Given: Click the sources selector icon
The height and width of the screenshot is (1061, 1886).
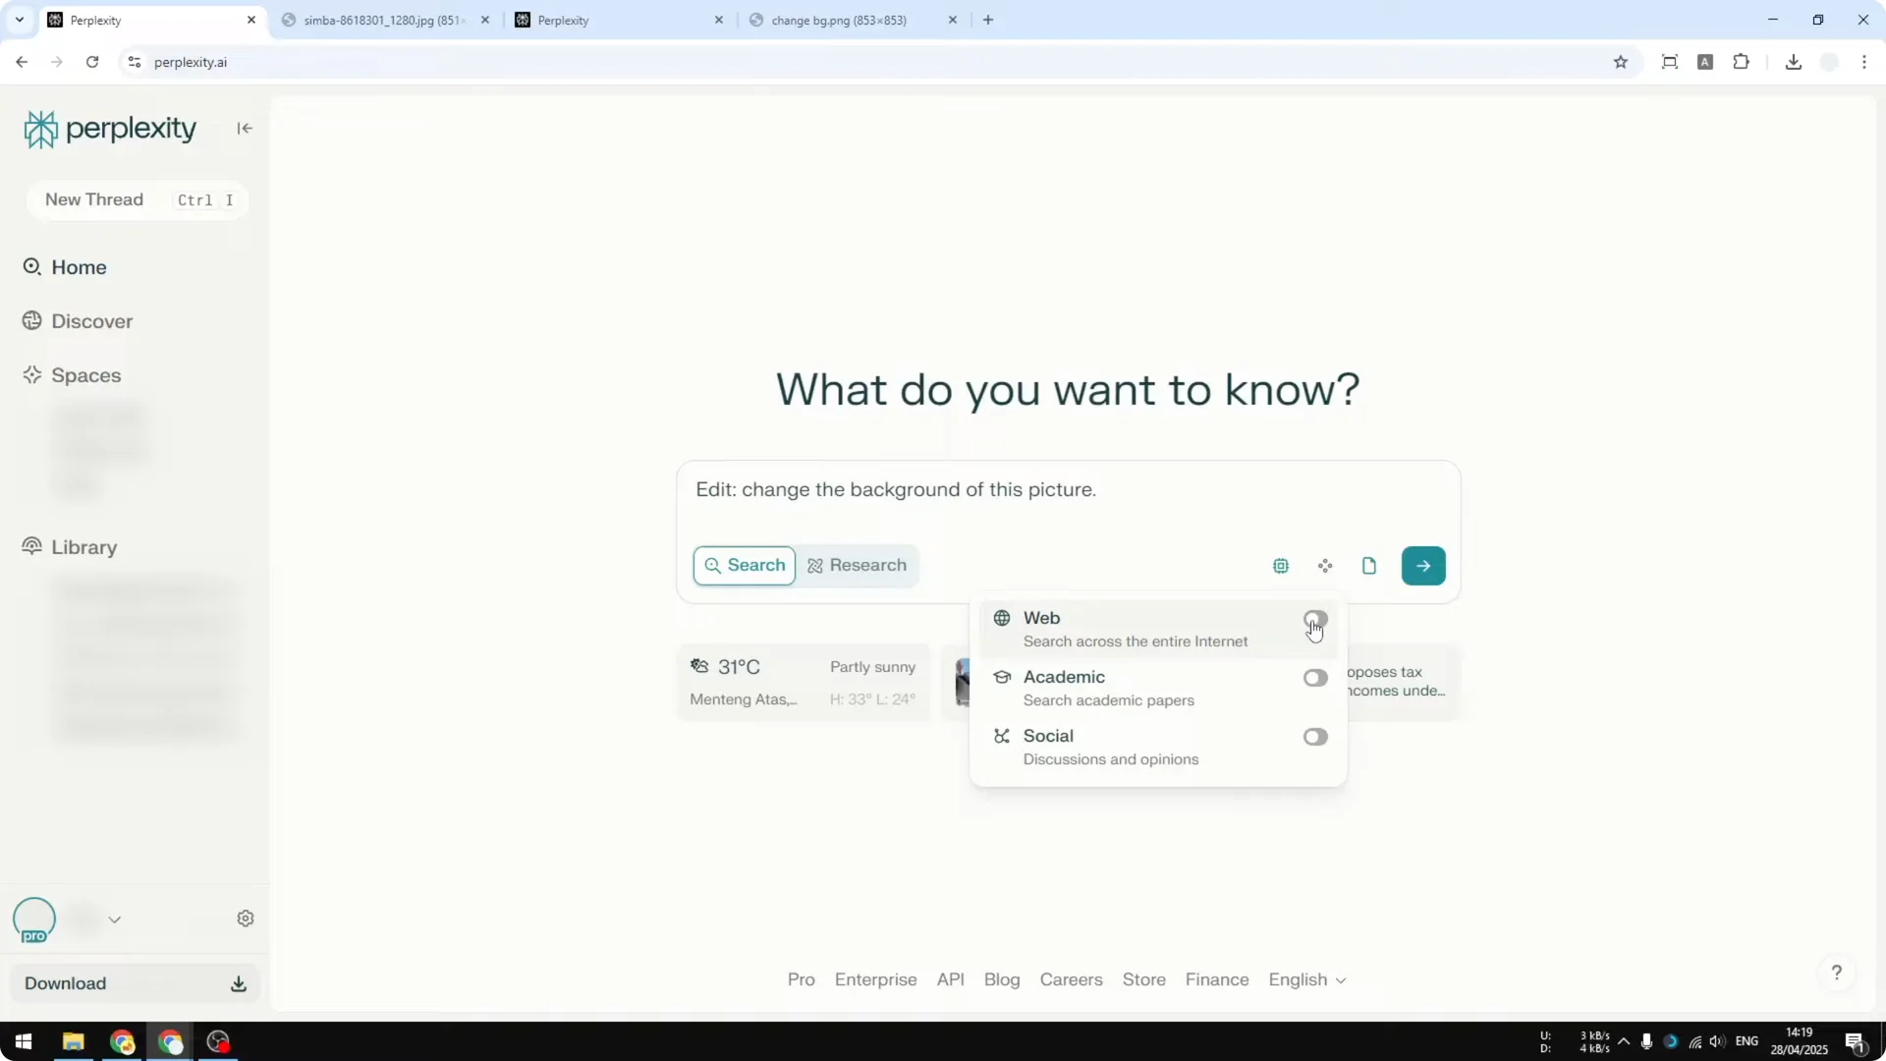Looking at the screenshot, I should pos(1325,566).
